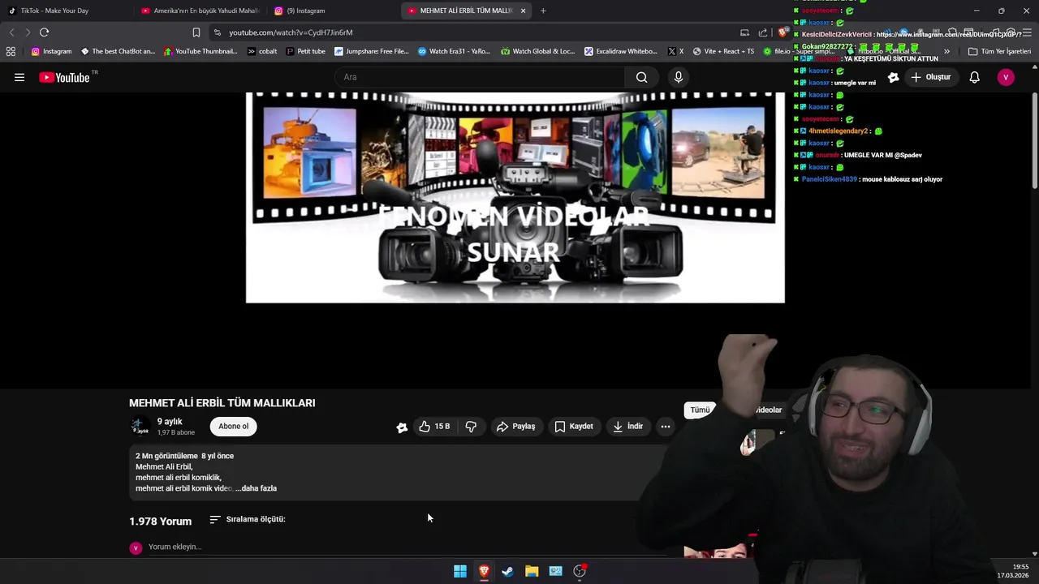Open a new browser tab
Viewport: 1039px width, 584px height.
coord(543,11)
